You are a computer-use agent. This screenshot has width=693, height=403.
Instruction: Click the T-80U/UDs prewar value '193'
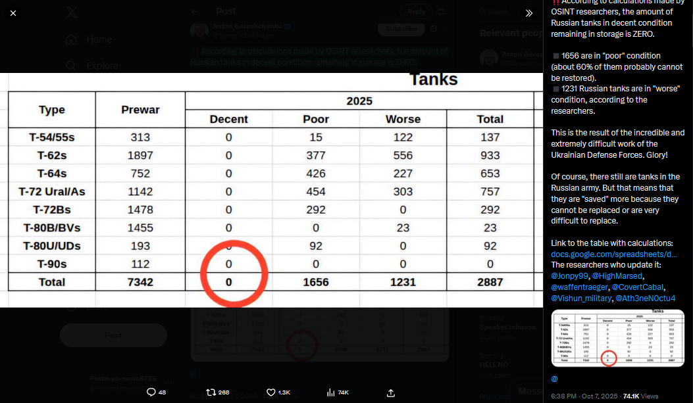(140, 246)
